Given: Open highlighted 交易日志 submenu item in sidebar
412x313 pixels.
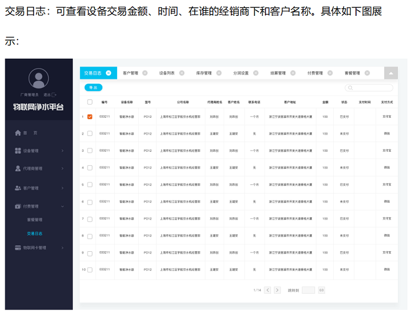Looking at the screenshot, I should pos(35,234).
